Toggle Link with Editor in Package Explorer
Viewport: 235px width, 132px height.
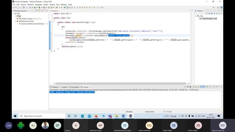(x=39, y=11)
